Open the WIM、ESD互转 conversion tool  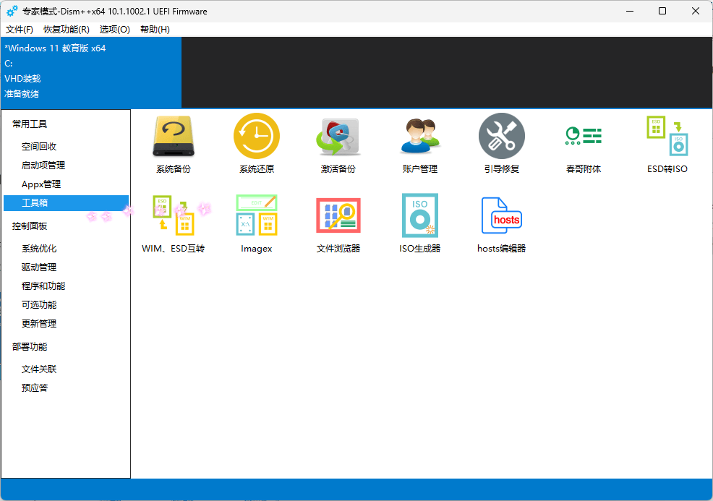[x=174, y=223]
